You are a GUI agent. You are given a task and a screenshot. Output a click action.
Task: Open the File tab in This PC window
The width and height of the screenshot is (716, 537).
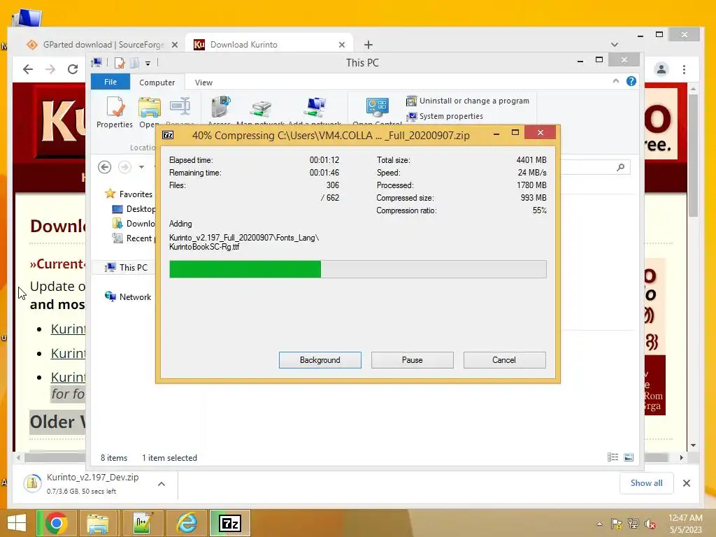point(110,82)
